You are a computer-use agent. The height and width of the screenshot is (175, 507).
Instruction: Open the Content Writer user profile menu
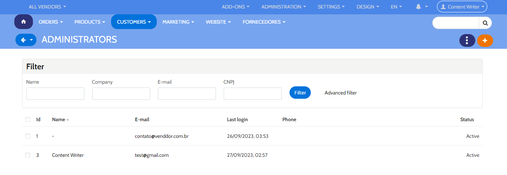[462, 7]
